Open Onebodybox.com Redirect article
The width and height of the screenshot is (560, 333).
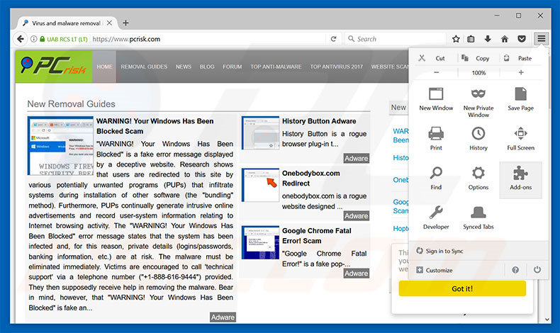[310, 178]
